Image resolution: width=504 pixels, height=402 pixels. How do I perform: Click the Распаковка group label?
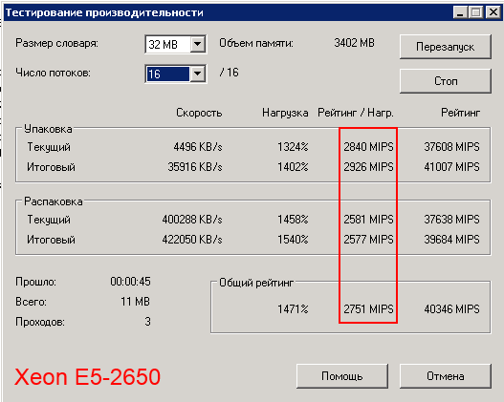(x=54, y=201)
